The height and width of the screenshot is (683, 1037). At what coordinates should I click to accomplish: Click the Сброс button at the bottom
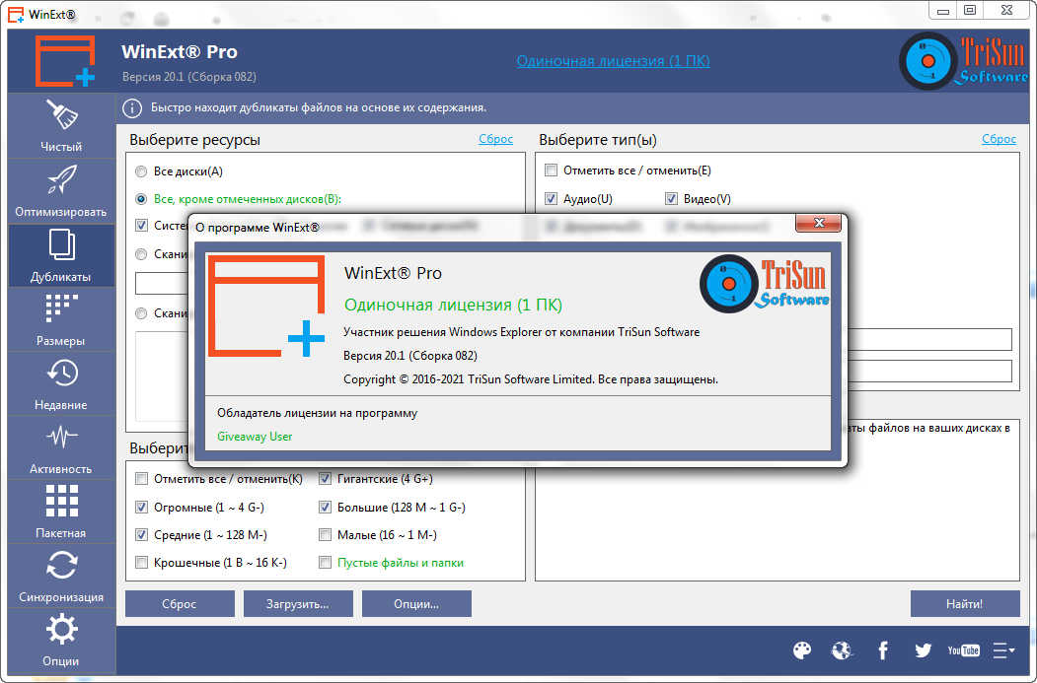pyautogui.click(x=180, y=604)
